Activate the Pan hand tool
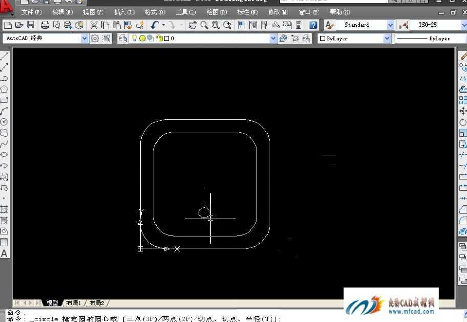 coord(192,25)
